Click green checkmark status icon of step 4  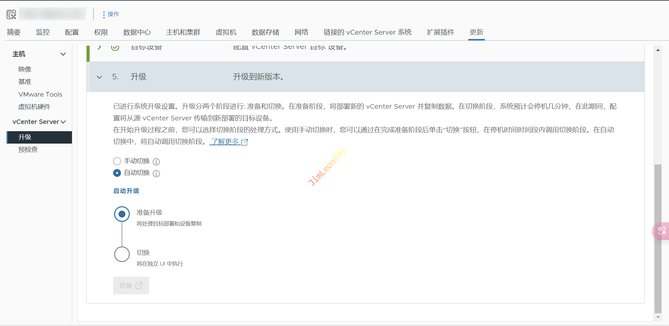coord(115,48)
